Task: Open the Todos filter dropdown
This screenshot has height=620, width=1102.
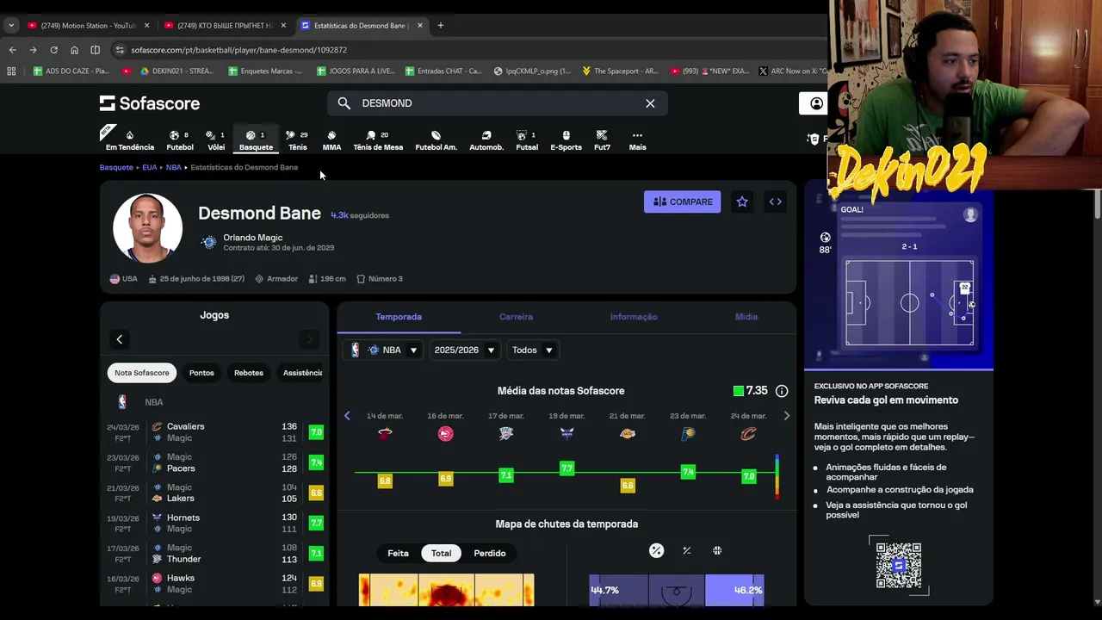Action: 532,350
